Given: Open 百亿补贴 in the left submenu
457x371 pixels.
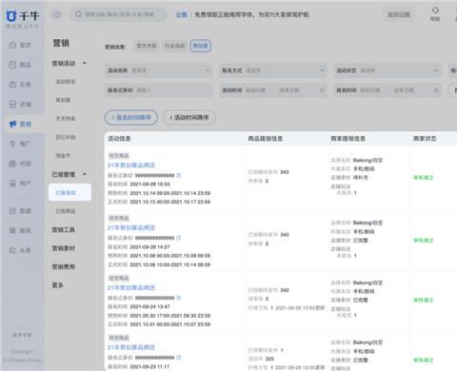Looking at the screenshot, I should (x=66, y=137).
